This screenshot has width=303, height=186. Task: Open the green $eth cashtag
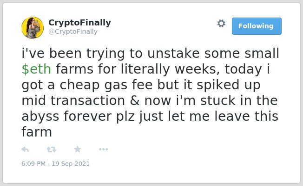tap(36, 69)
